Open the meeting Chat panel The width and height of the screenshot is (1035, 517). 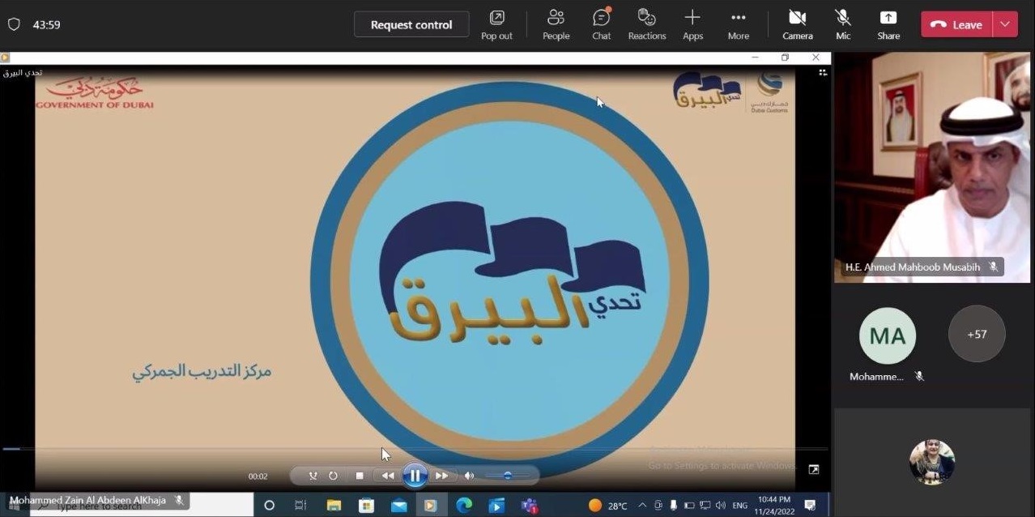[x=601, y=24]
